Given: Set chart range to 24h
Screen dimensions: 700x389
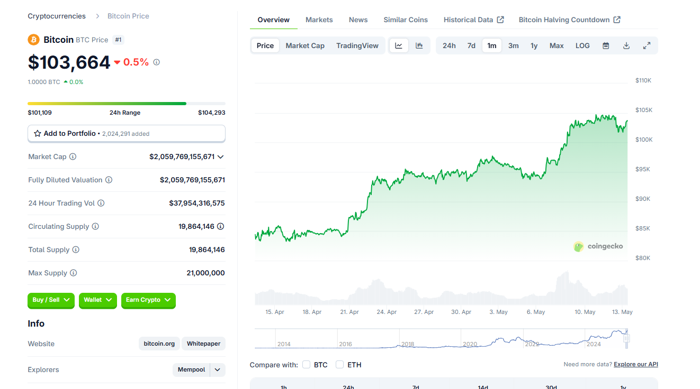Looking at the screenshot, I should pyautogui.click(x=449, y=46).
